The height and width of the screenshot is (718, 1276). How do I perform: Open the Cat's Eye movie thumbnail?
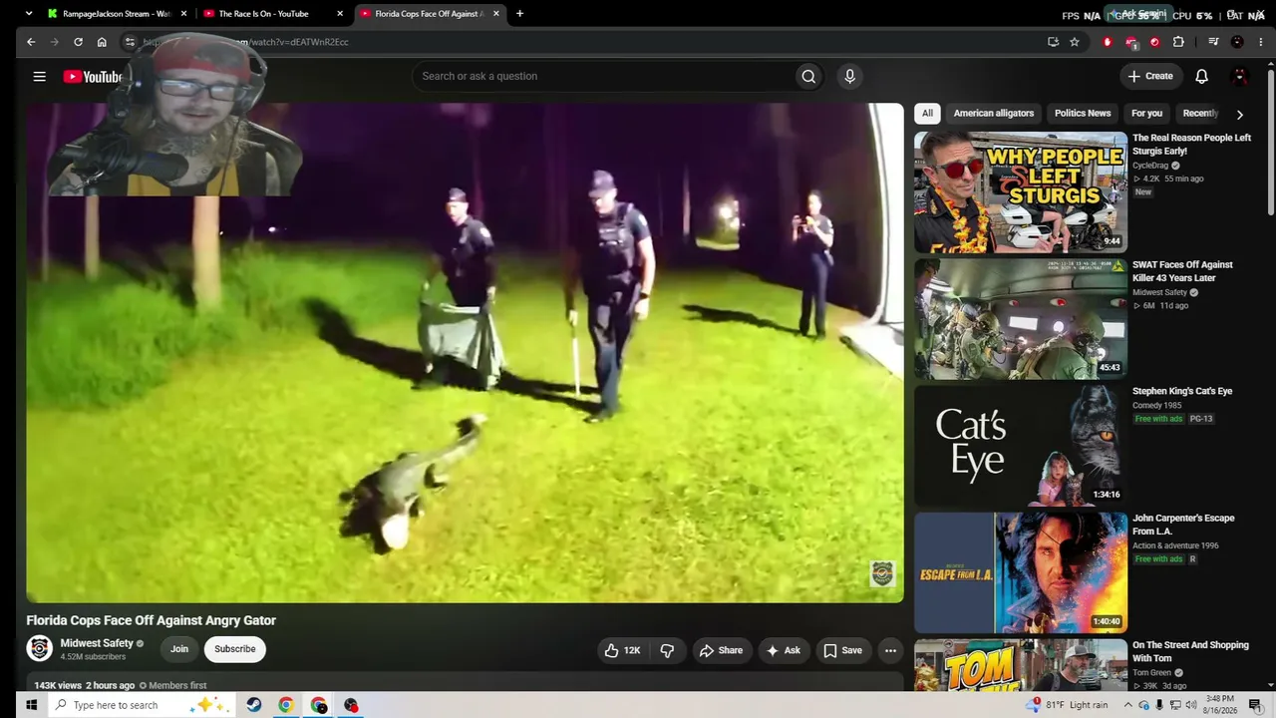pos(1021,446)
